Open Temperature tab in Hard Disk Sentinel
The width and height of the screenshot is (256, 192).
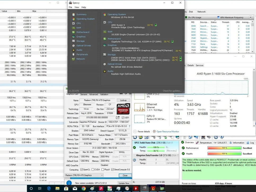204,143
